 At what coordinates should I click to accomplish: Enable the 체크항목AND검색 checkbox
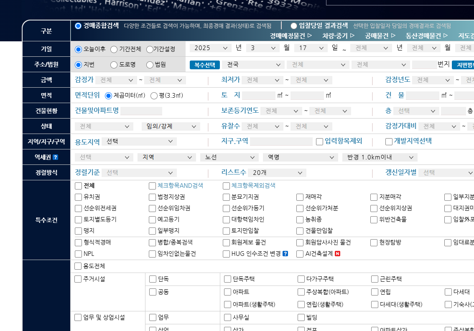pyautogui.click(x=152, y=186)
